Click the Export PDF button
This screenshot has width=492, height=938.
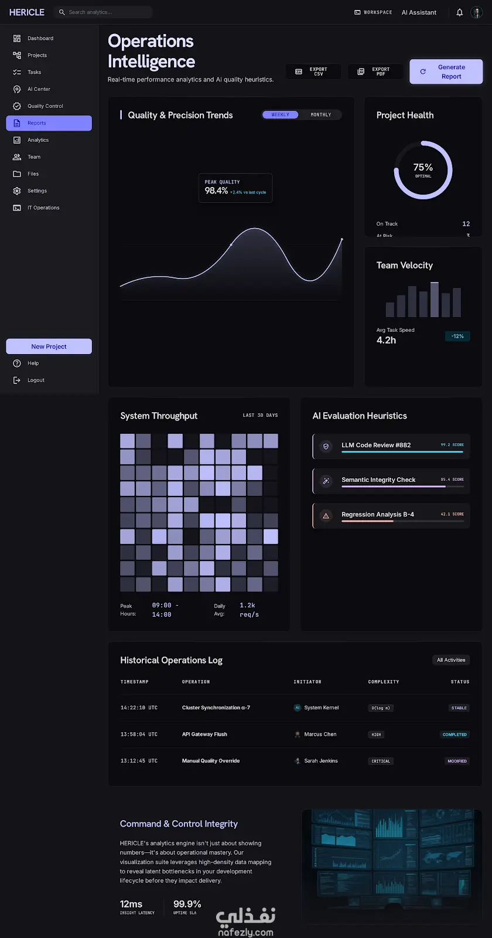(x=375, y=72)
